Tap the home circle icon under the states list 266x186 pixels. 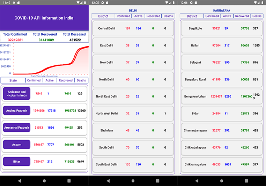(x=44, y=181)
